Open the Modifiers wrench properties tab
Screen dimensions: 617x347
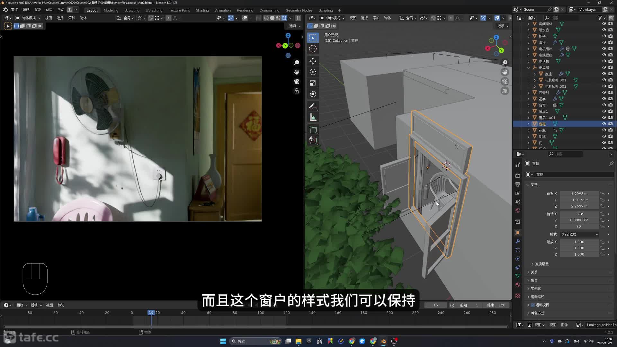coord(517,241)
